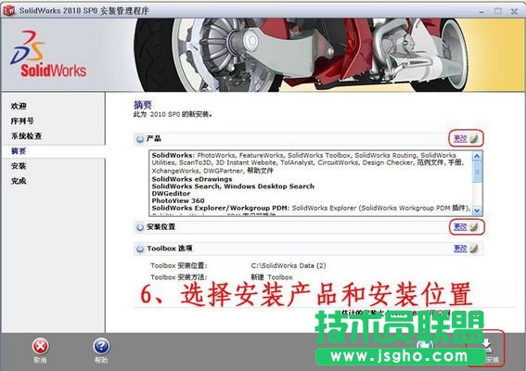Click the SolidWorks eDrawings entry in product list
526x371 pixels.
[192, 179]
